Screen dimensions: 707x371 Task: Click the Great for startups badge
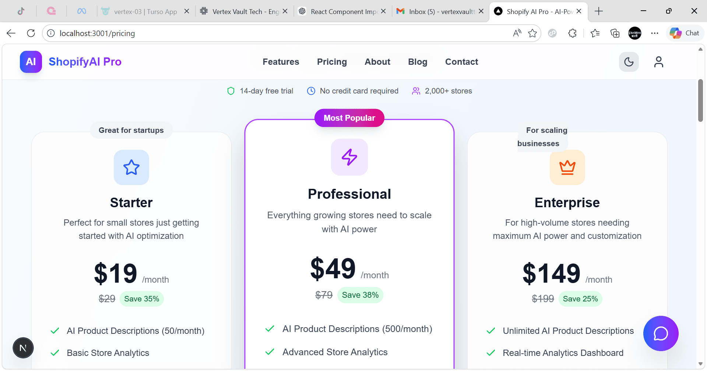click(131, 130)
